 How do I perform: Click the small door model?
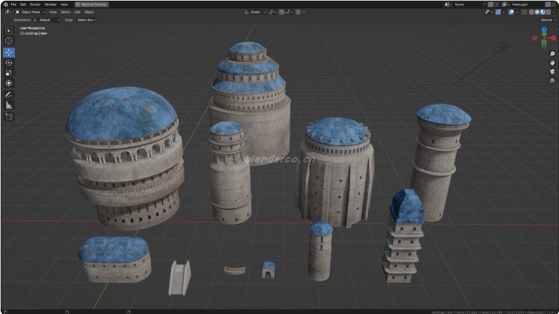tap(268, 270)
